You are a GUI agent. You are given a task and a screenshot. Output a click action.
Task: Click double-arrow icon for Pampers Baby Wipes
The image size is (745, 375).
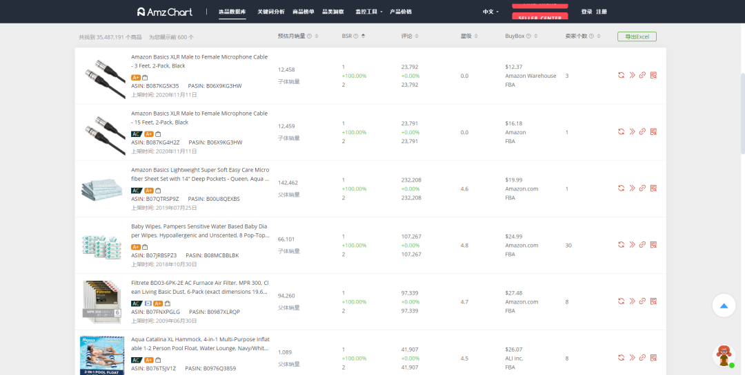point(632,244)
